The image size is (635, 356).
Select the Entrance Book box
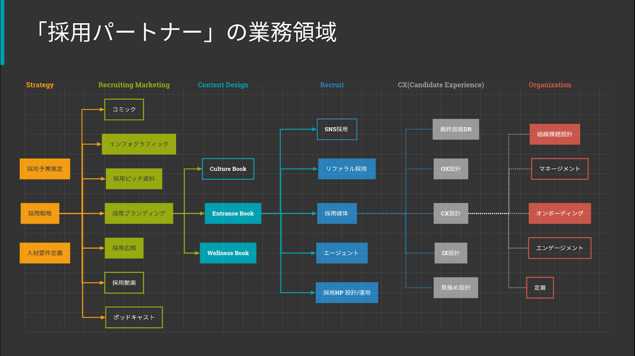(x=233, y=214)
